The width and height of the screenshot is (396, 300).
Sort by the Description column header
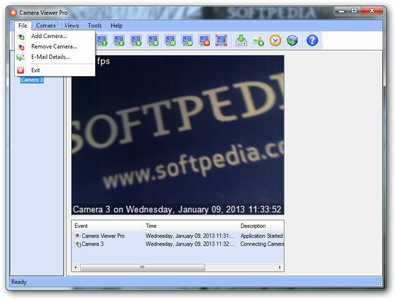pyautogui.click(x=261, y=226)
